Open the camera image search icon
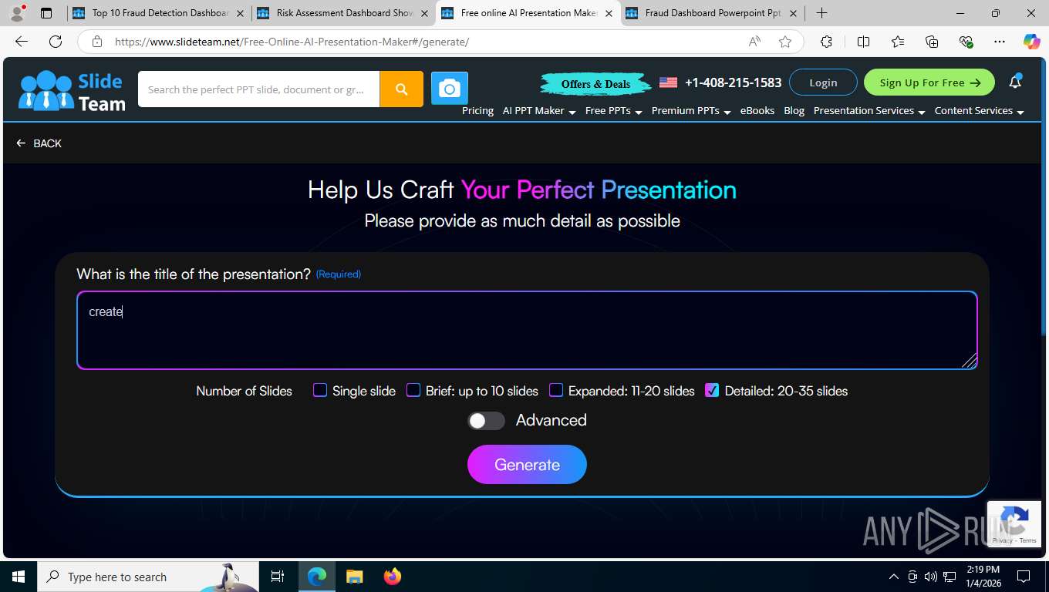This screenshot has width=1049, height=592. [x=450, y=89]
